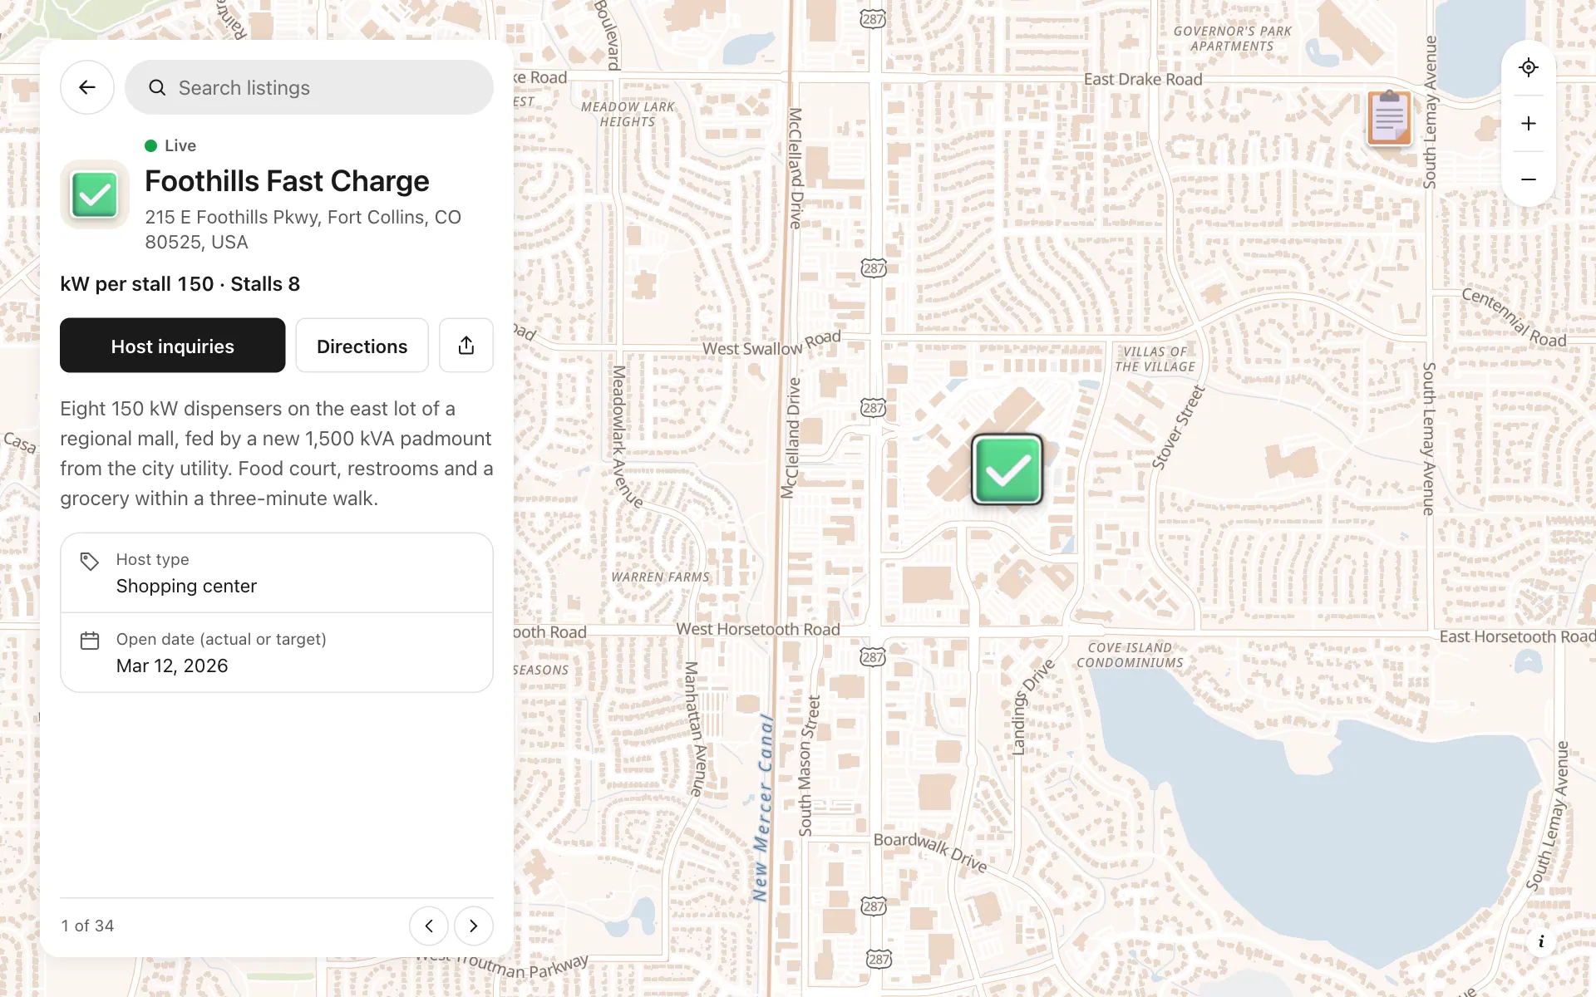Viewport: 1596px width, 997px height.
Task: Go to previous listing arrow
Action: point(429,926)
